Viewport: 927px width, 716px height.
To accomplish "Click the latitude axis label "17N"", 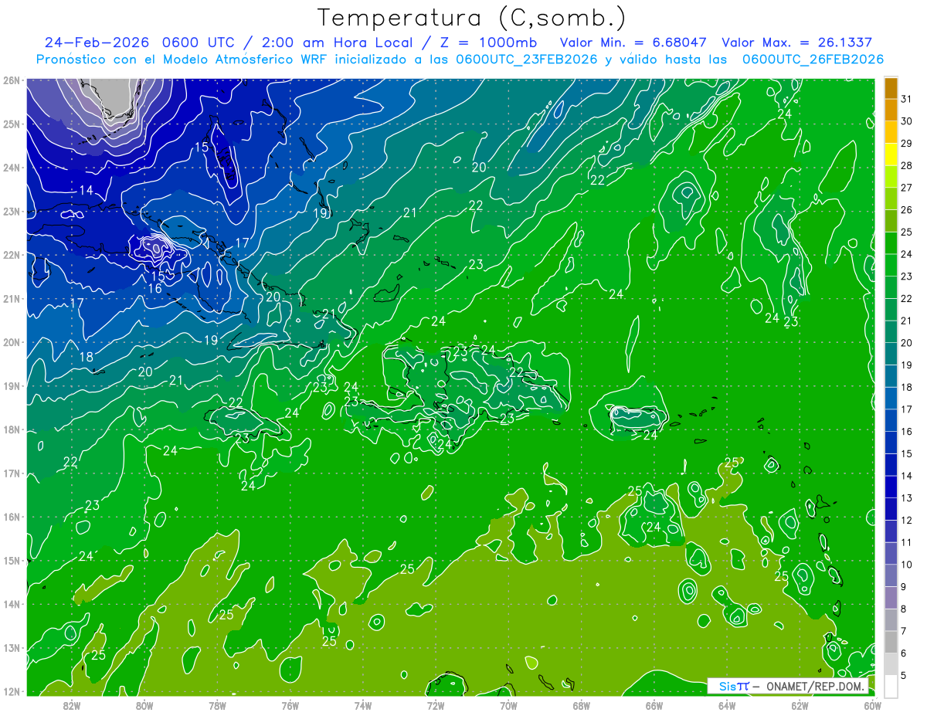I will tap(11, 473).
